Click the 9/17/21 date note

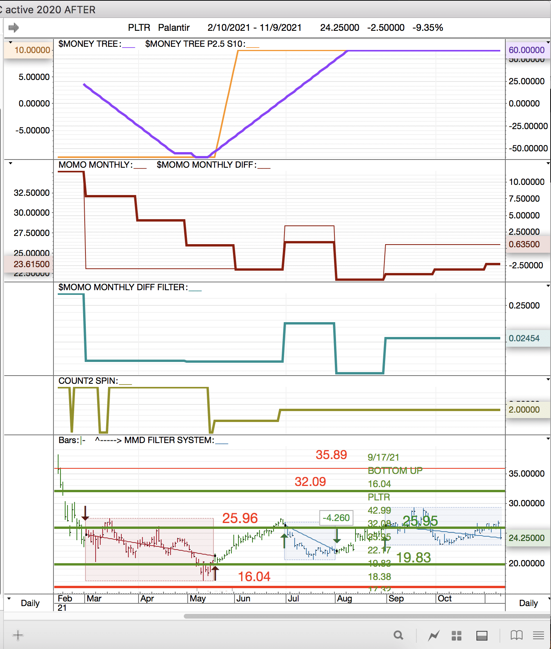383,457
